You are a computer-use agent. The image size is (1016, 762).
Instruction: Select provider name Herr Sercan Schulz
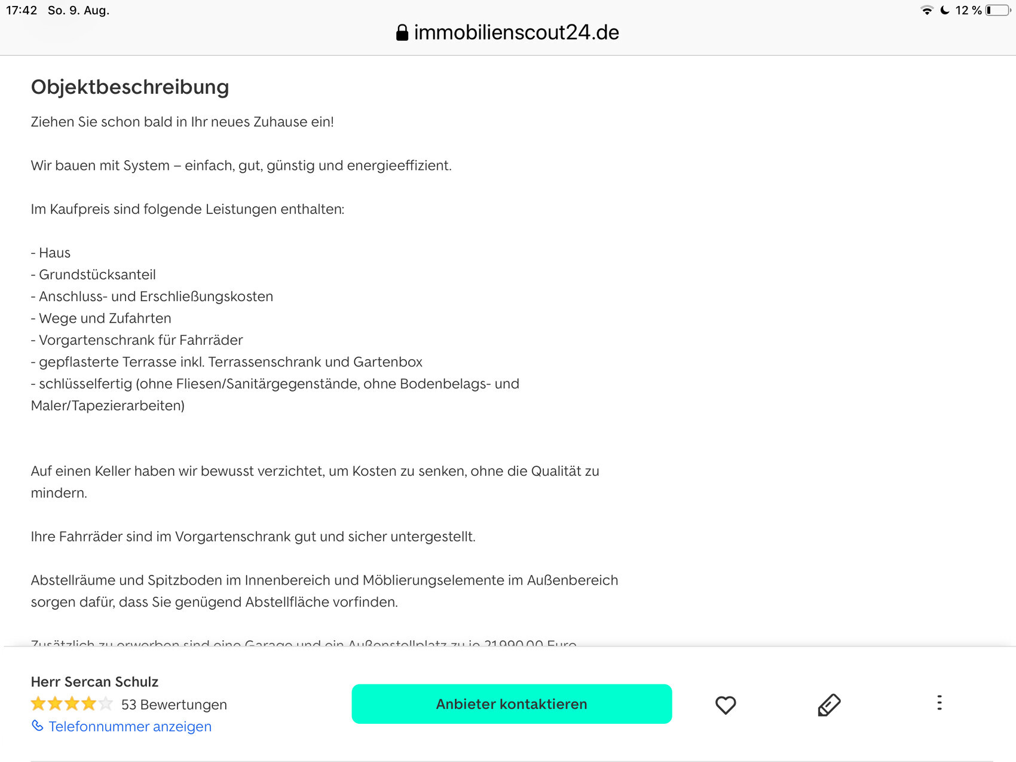94,682
